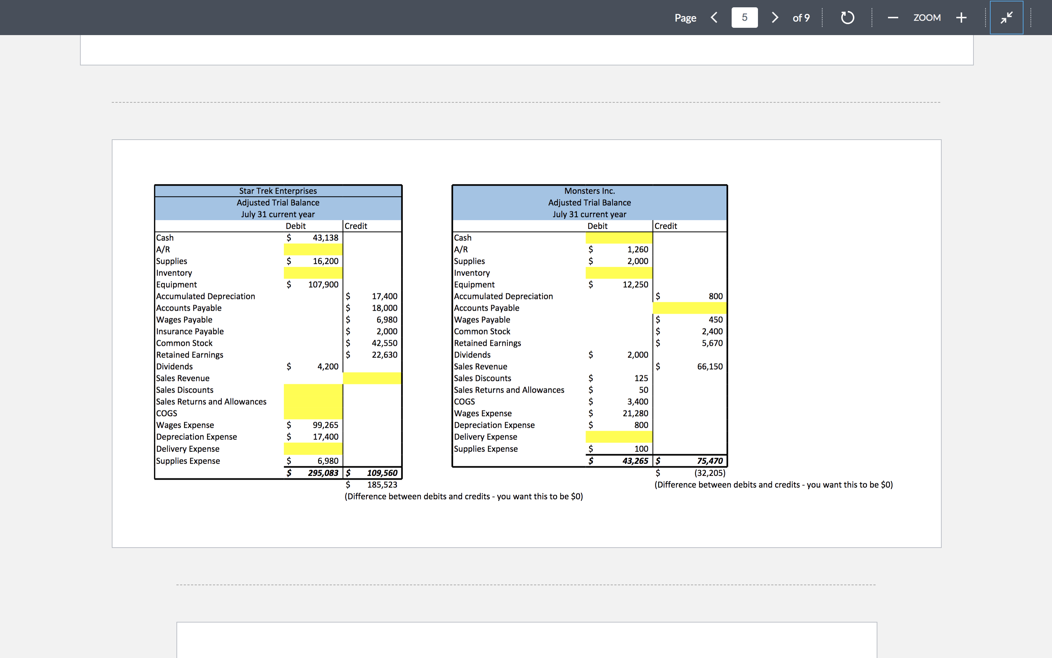Click the Star Trek debit total 295,083

click(x=323, y=473)
